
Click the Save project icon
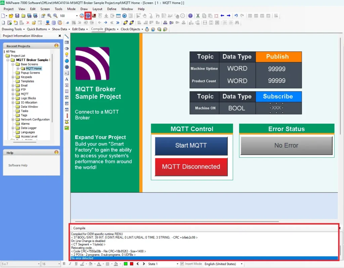[x=17, y=16]
